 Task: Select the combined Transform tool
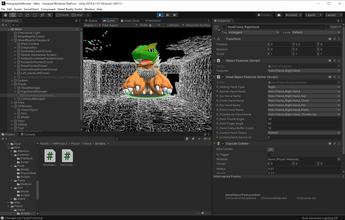pyautogui.click(x=42, y=15)
